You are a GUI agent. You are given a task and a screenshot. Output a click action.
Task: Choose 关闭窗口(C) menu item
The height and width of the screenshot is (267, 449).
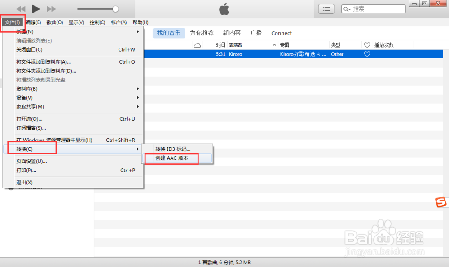click(73, 49)
